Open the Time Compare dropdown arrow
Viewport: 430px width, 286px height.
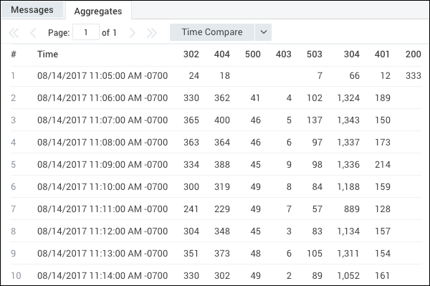click(264, 32)
